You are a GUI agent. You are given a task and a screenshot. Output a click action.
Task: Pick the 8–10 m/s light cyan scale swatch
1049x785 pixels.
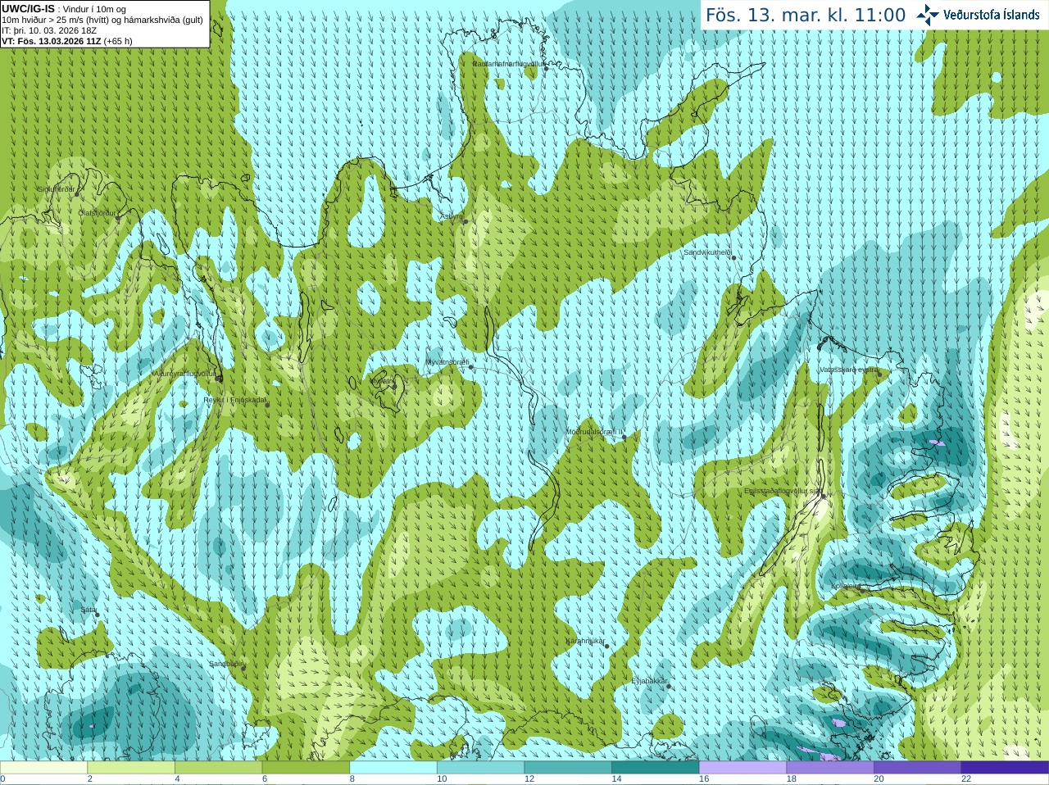click(x=393, y=768)
